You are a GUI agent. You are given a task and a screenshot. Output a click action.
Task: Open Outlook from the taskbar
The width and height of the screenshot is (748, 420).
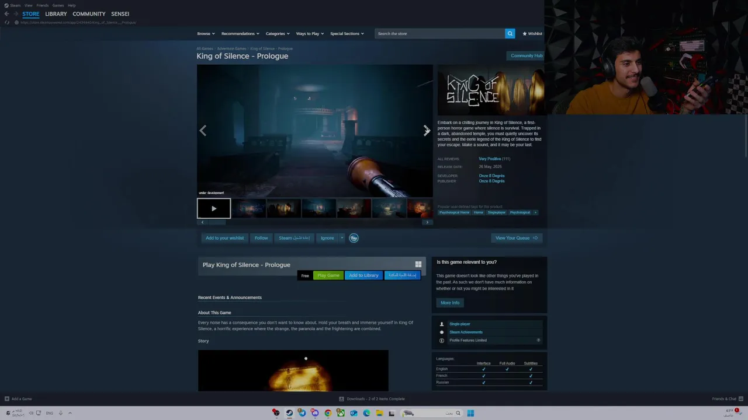click(354, 413)
